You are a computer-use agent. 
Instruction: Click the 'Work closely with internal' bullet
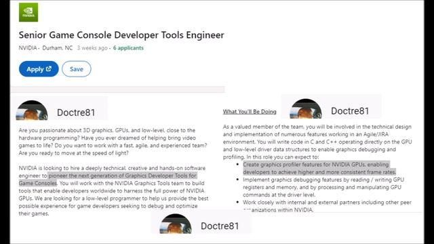(x=327, y=206)
